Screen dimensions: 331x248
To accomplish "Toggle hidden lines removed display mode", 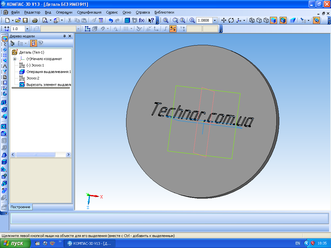I will [259, 20].
